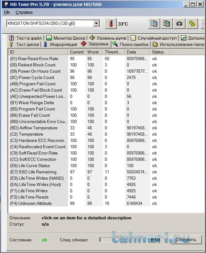Select the (C9) Soft Read Error Rate row
The width and height of the screenshot is (206, 253).
tap(106, 153)
